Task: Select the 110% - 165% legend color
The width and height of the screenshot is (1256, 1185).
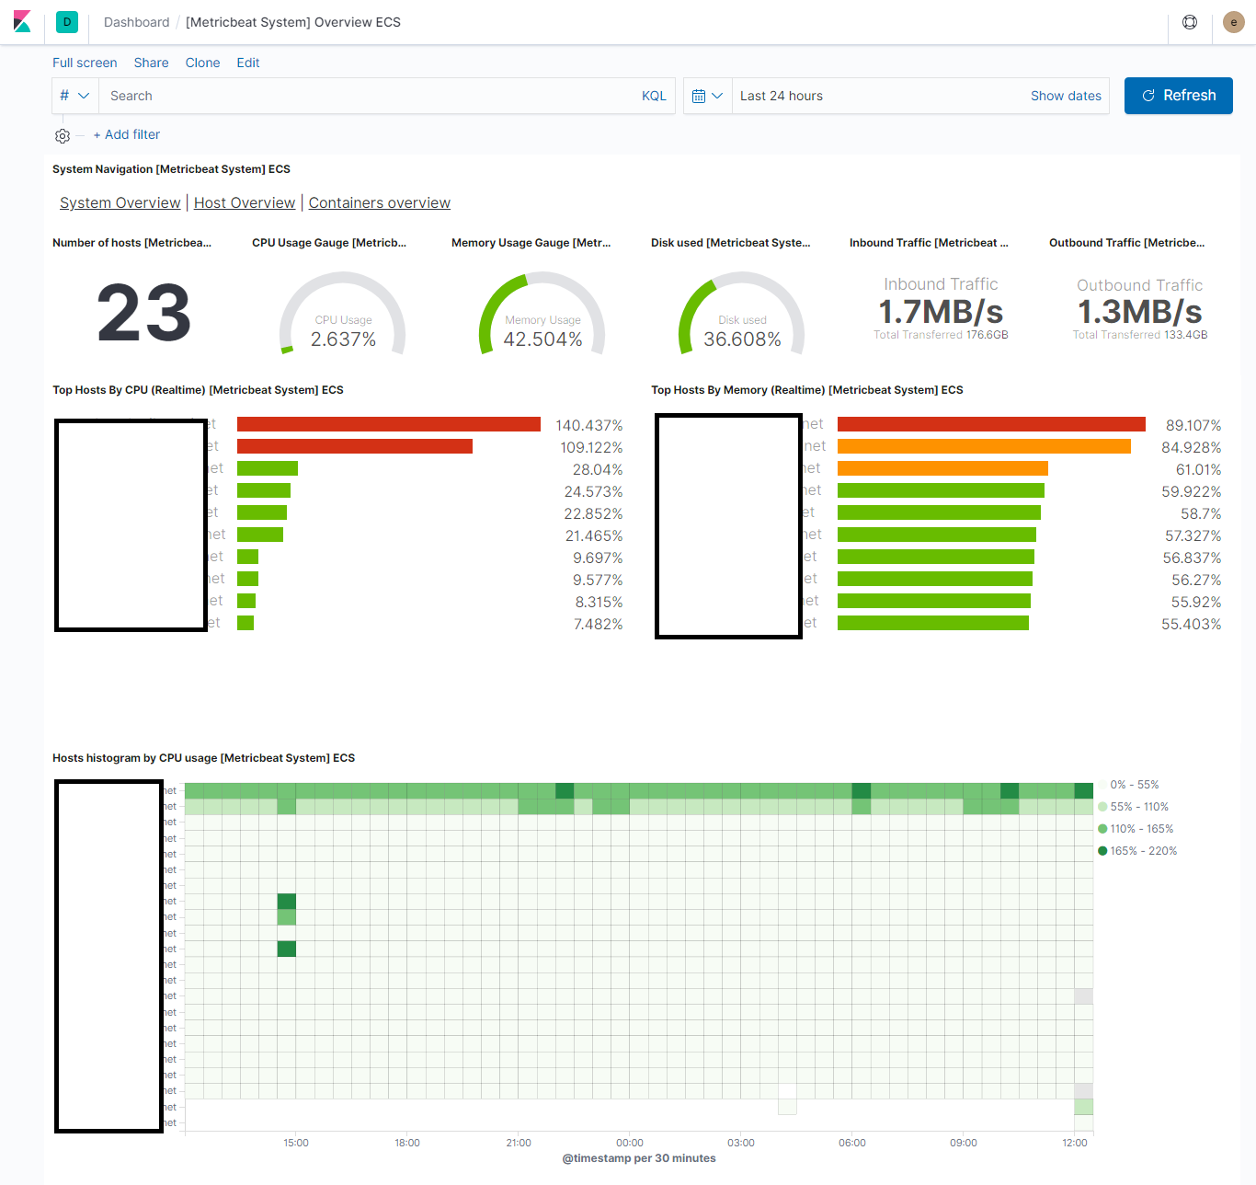Action: coord(1102,829)
